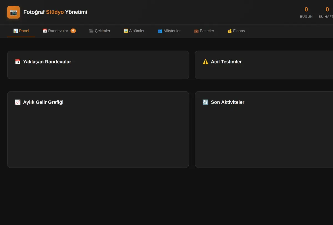This screenshot has height=225, width=333.
Task: Click the Bugün counter in header
Action: (306, 12)
